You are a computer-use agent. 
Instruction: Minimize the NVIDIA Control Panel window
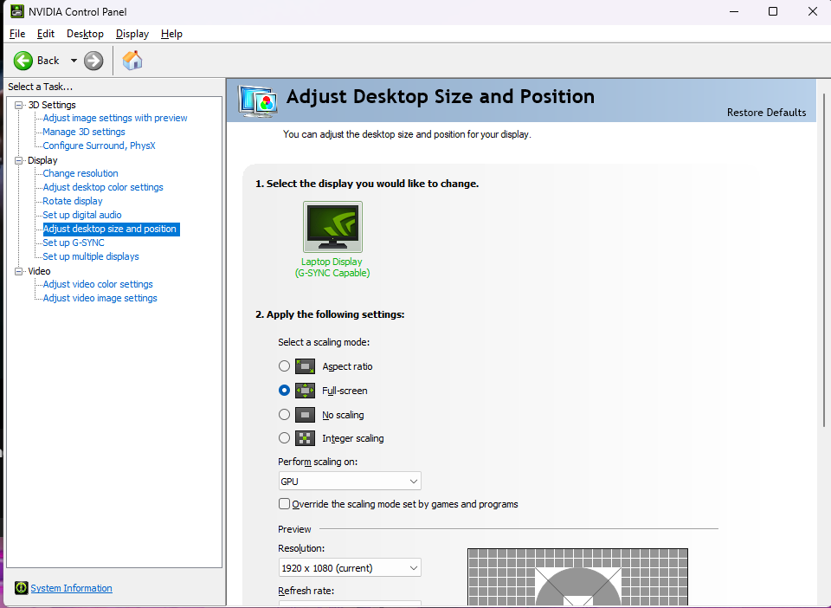[734, 11]
